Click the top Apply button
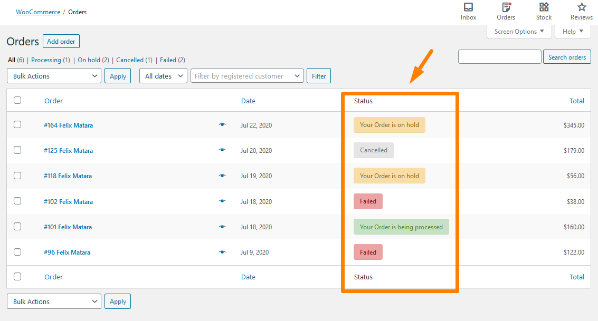Screen dimensions: 598x321 click(118, 76)
